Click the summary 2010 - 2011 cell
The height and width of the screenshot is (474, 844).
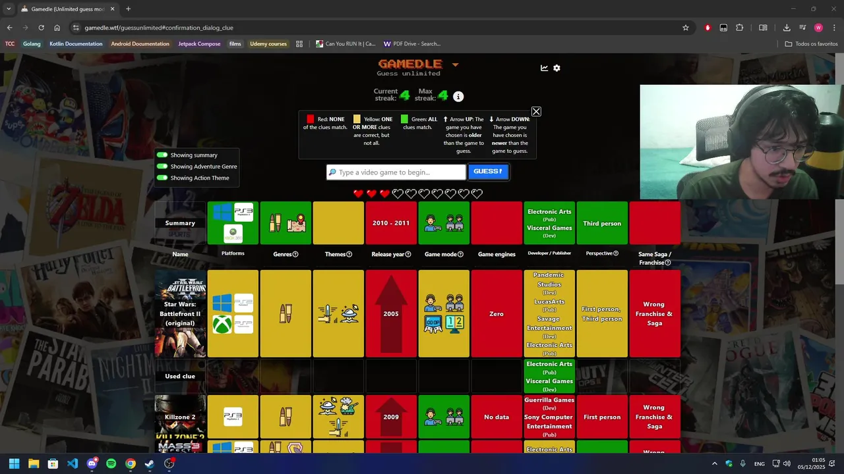[391, 223]
